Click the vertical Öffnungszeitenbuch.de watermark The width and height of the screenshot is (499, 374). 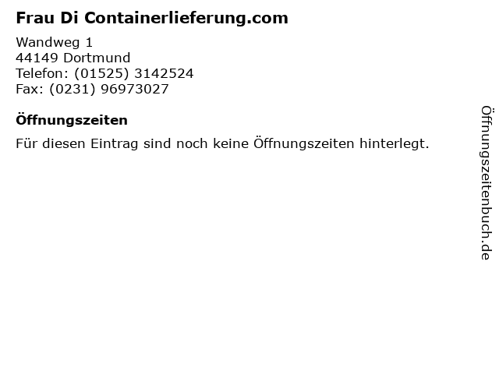487,183
